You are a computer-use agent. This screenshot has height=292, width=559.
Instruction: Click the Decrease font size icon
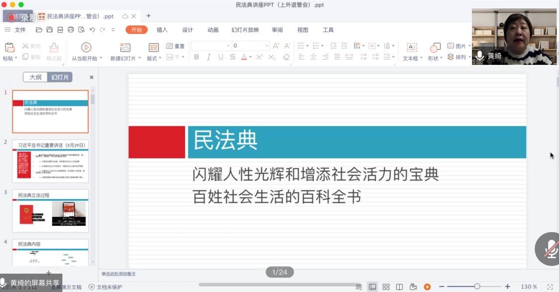287,46
